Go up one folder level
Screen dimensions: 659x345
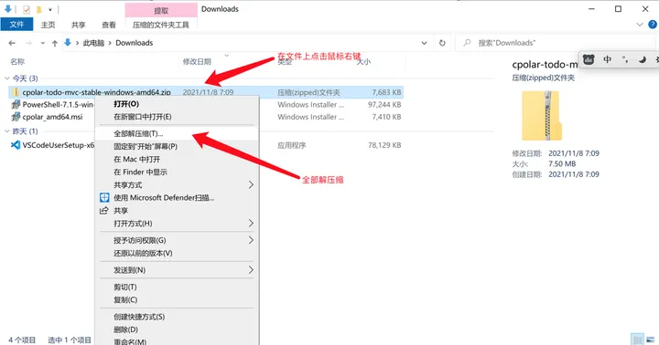pyautogui.click(x=55, y=43)
